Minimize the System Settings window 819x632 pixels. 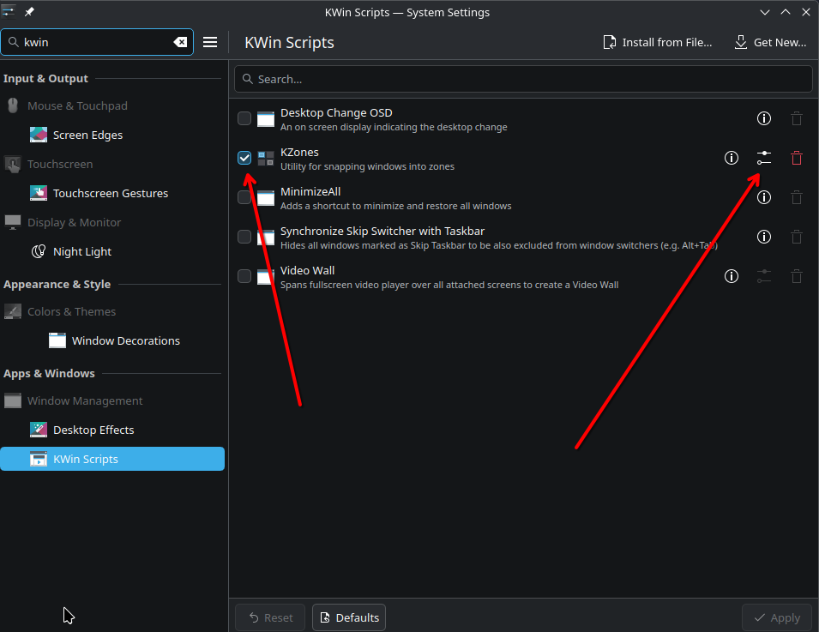pos(765,12)
